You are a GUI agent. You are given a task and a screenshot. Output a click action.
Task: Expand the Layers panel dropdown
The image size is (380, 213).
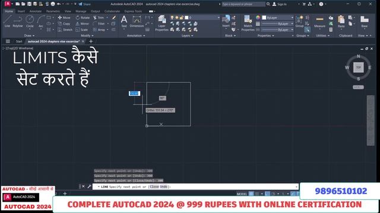[x=188, y=35]
